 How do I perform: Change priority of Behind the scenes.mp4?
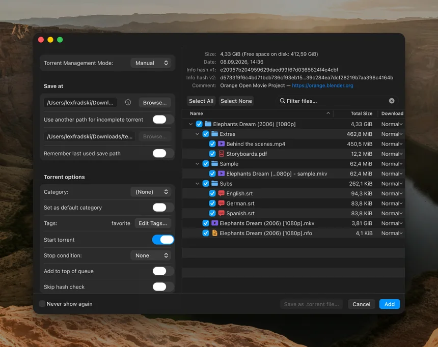[x=392, y=144]
